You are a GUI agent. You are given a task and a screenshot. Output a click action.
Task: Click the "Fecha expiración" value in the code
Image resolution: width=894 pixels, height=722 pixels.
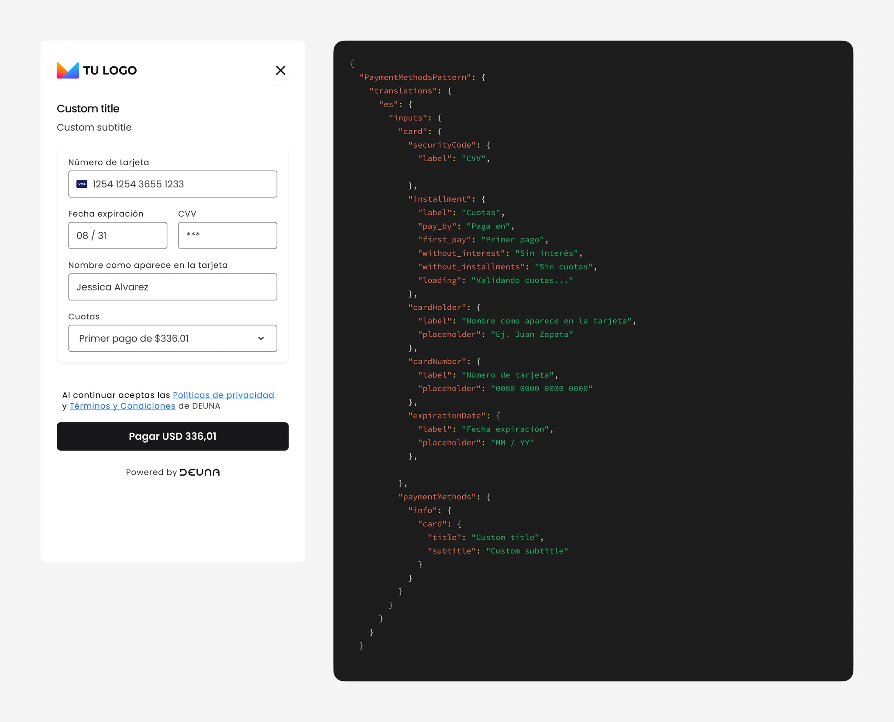click(505, 429)
